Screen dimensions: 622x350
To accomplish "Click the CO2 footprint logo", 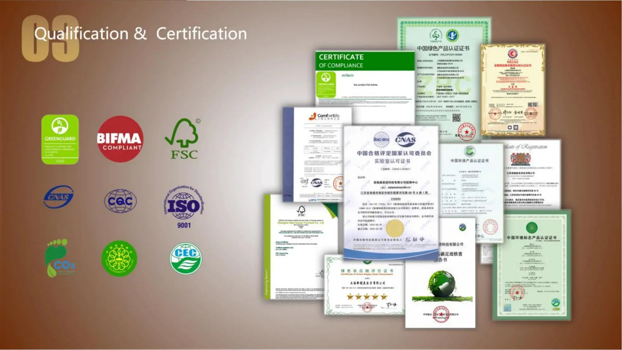I will coord(60,258).
